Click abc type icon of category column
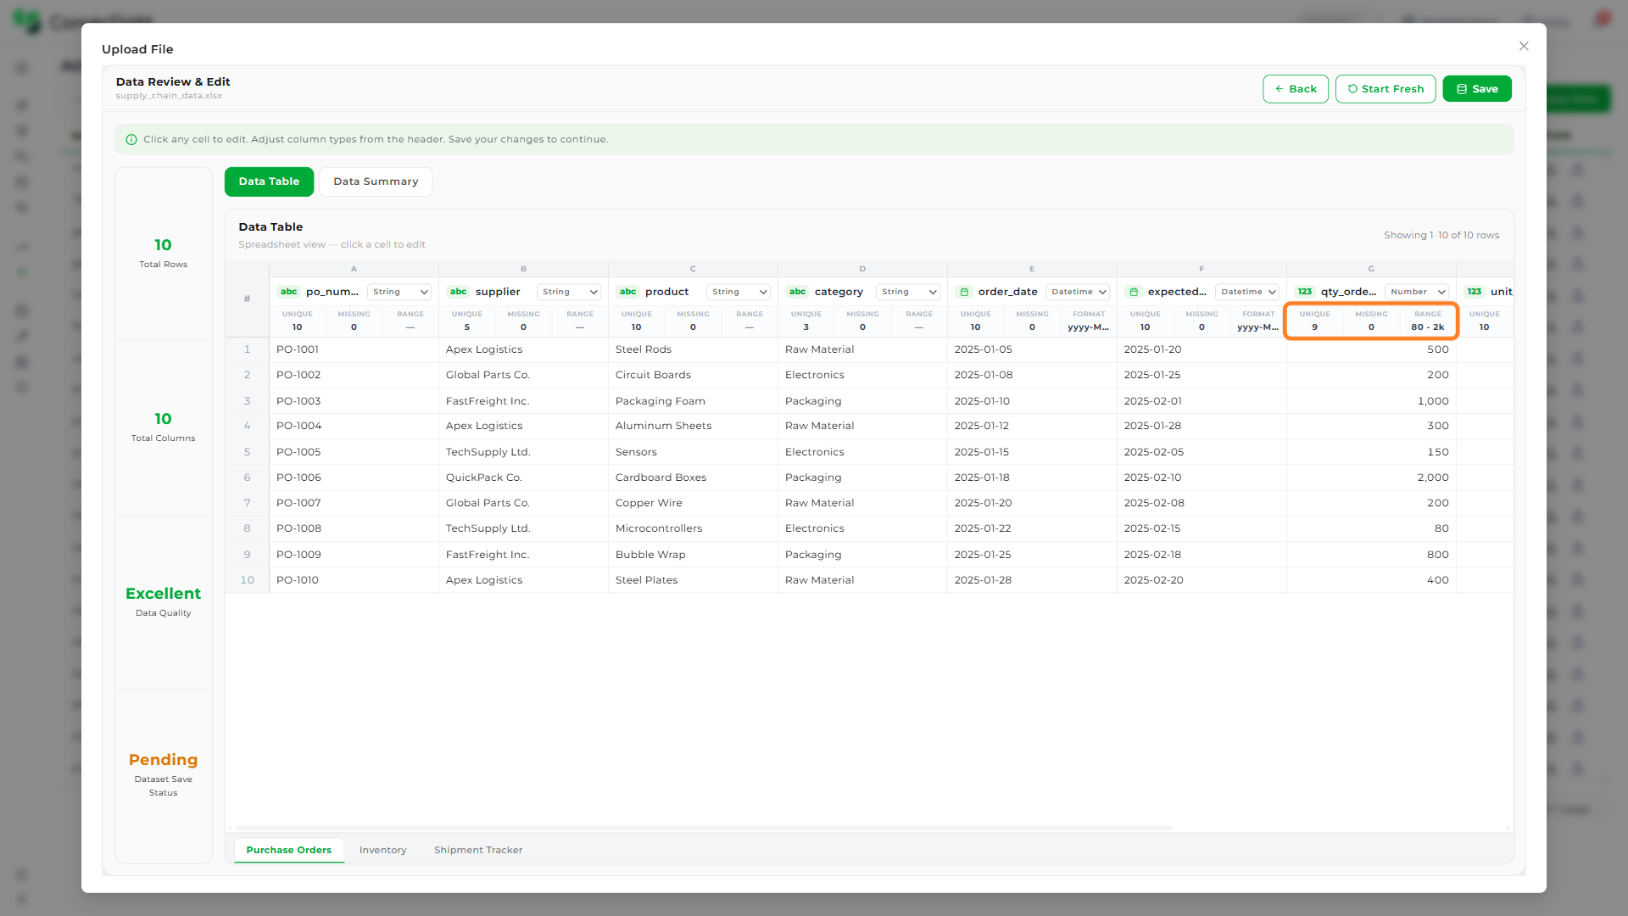 pyautogui.click(x=797, y=292)
